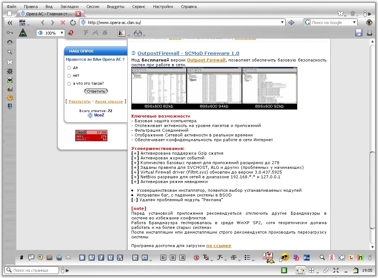Image resolution: width=378 pixels, height=278 pixels.
Task: Follow the "по ссылке" download link
Action: tap(219, 246)
